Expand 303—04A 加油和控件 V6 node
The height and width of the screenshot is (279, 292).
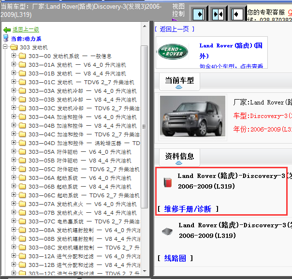14,117
